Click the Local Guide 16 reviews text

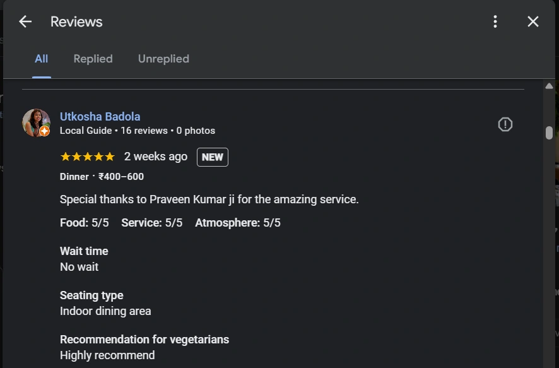click(x=138, y=131)
